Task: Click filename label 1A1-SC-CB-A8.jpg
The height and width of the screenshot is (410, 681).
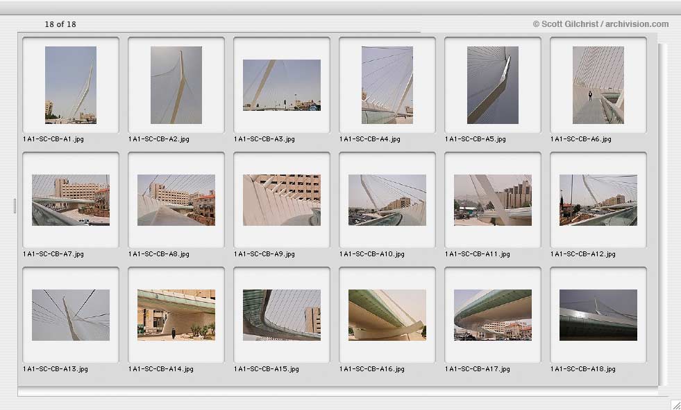Action: tap(159, 254)
